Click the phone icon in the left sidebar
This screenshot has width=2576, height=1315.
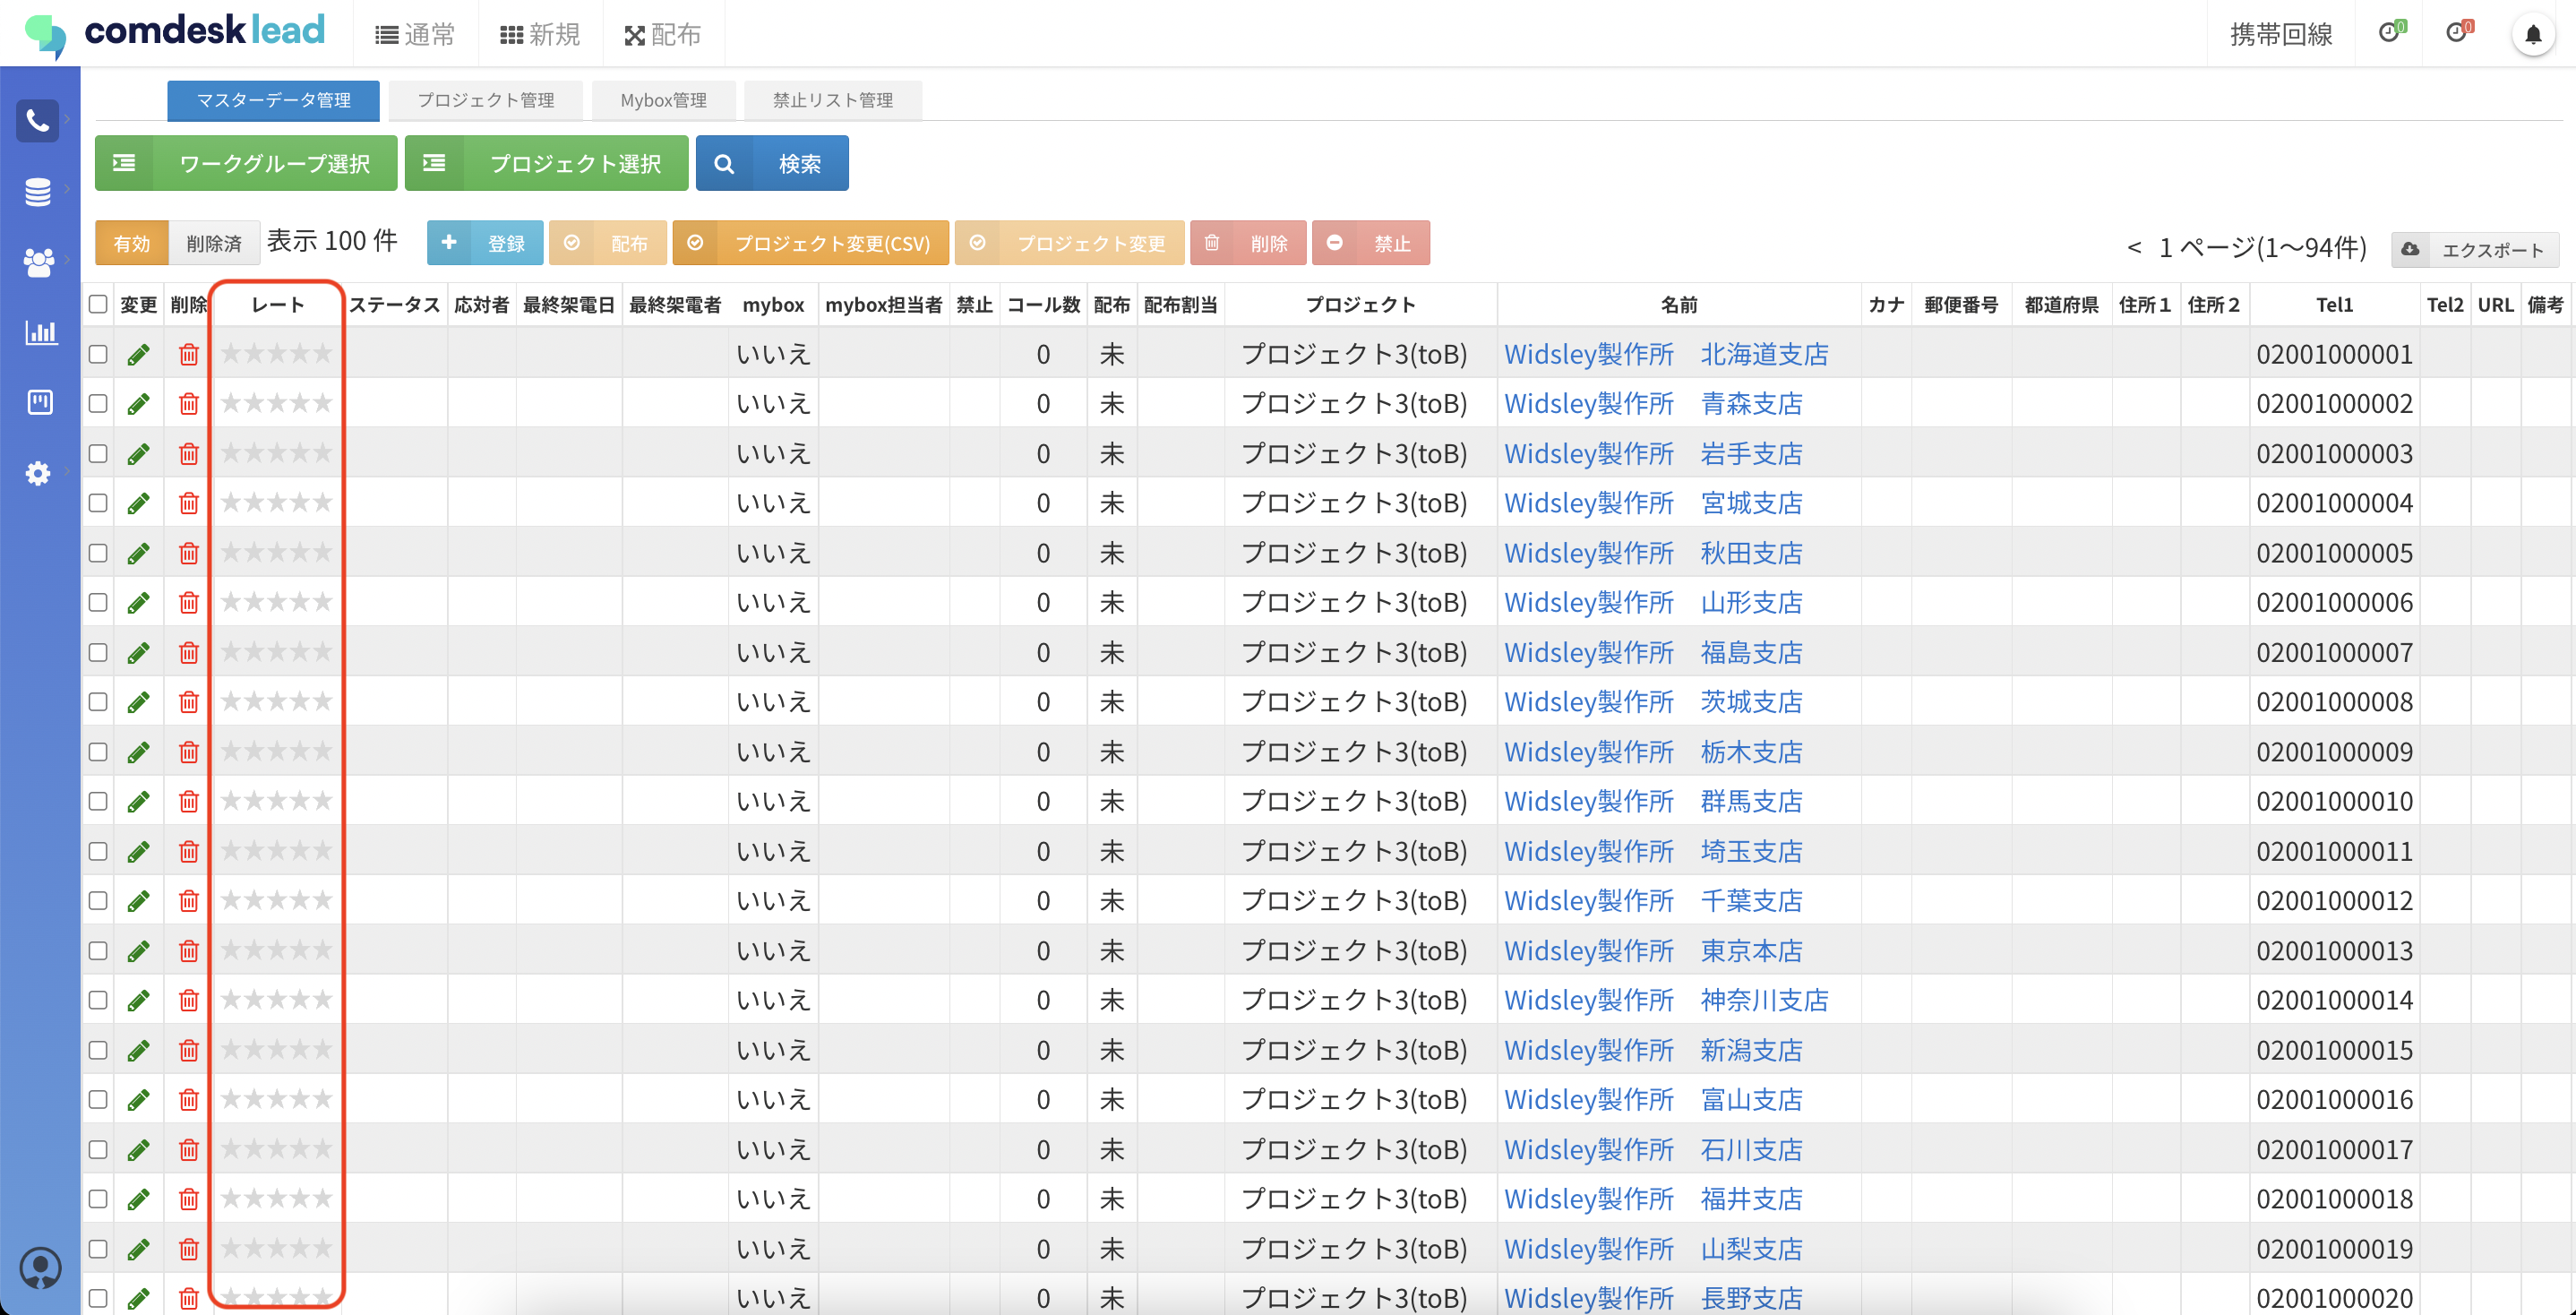point(38,121)
